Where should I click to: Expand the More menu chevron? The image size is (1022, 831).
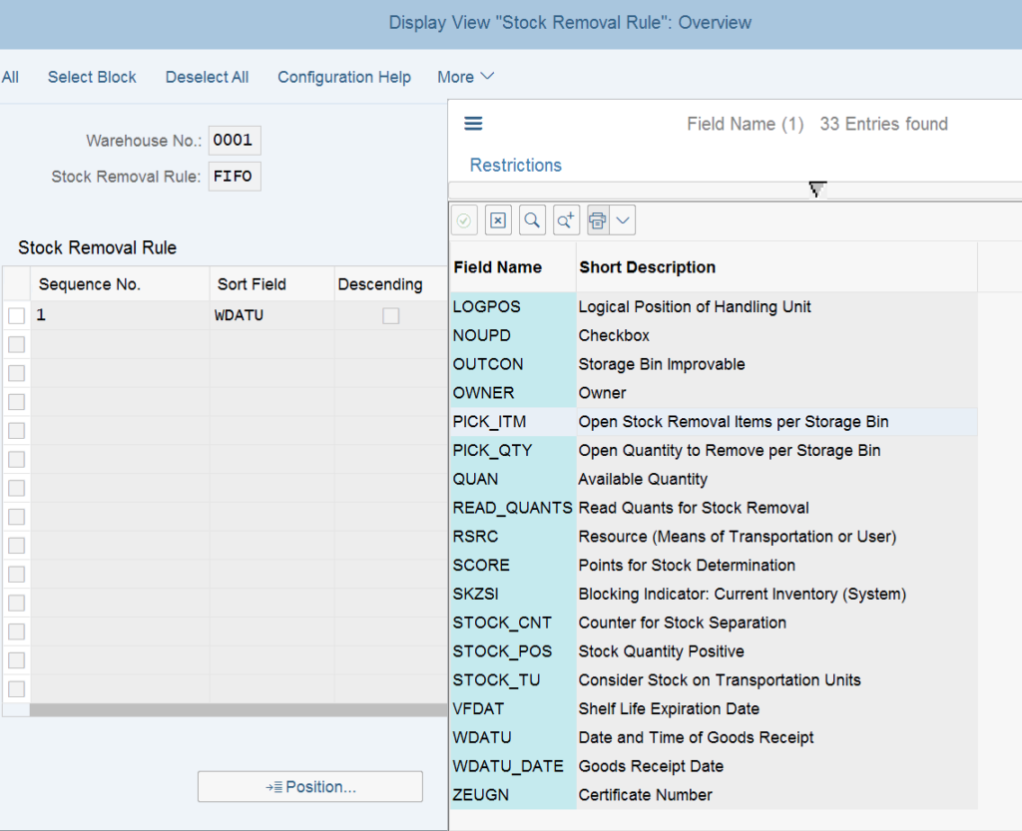pyautogui.click(x=487, y=77)
